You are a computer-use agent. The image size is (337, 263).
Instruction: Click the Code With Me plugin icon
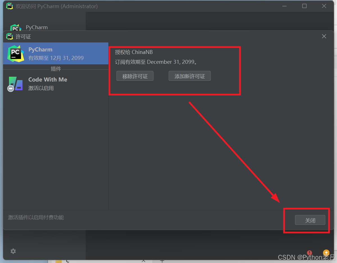tap(15, 84)
